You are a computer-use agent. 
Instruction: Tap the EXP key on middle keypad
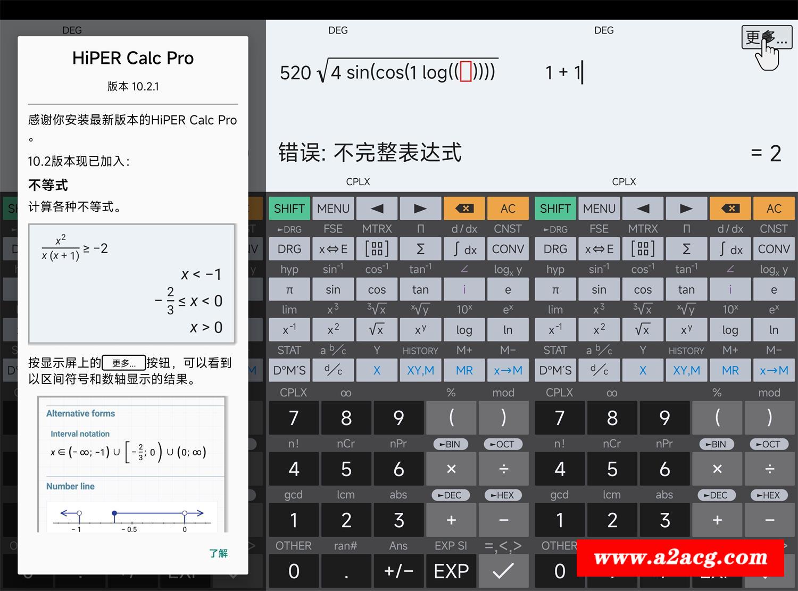(451, 571)
